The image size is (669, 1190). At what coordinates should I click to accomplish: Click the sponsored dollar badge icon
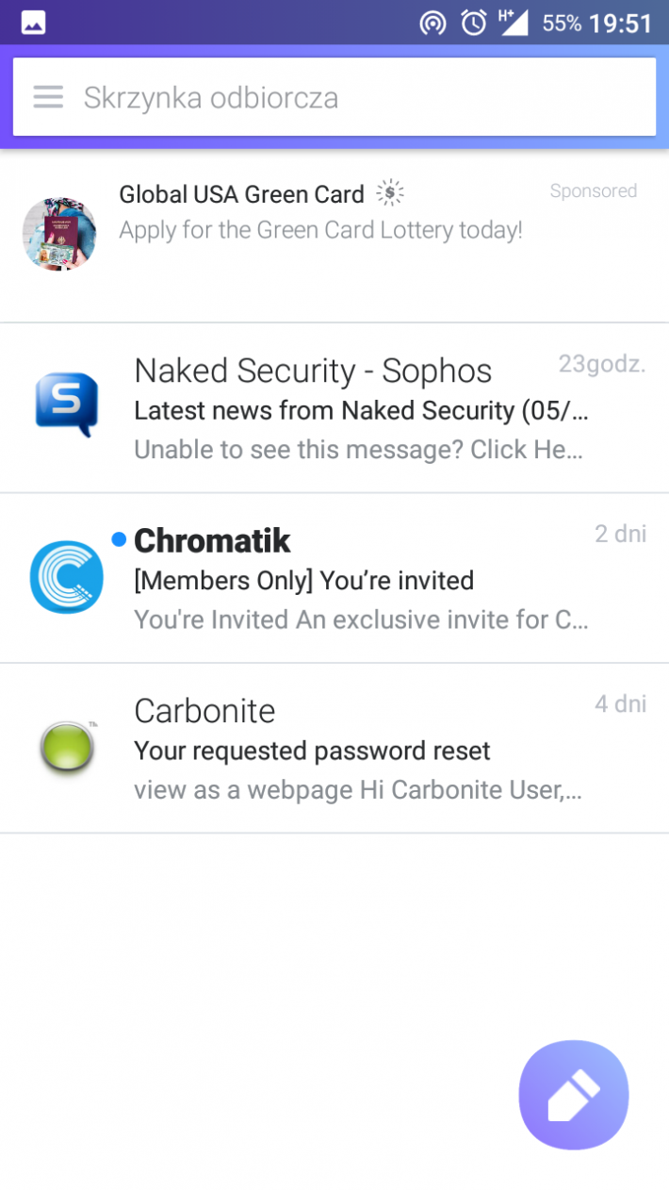click(389, 193)
